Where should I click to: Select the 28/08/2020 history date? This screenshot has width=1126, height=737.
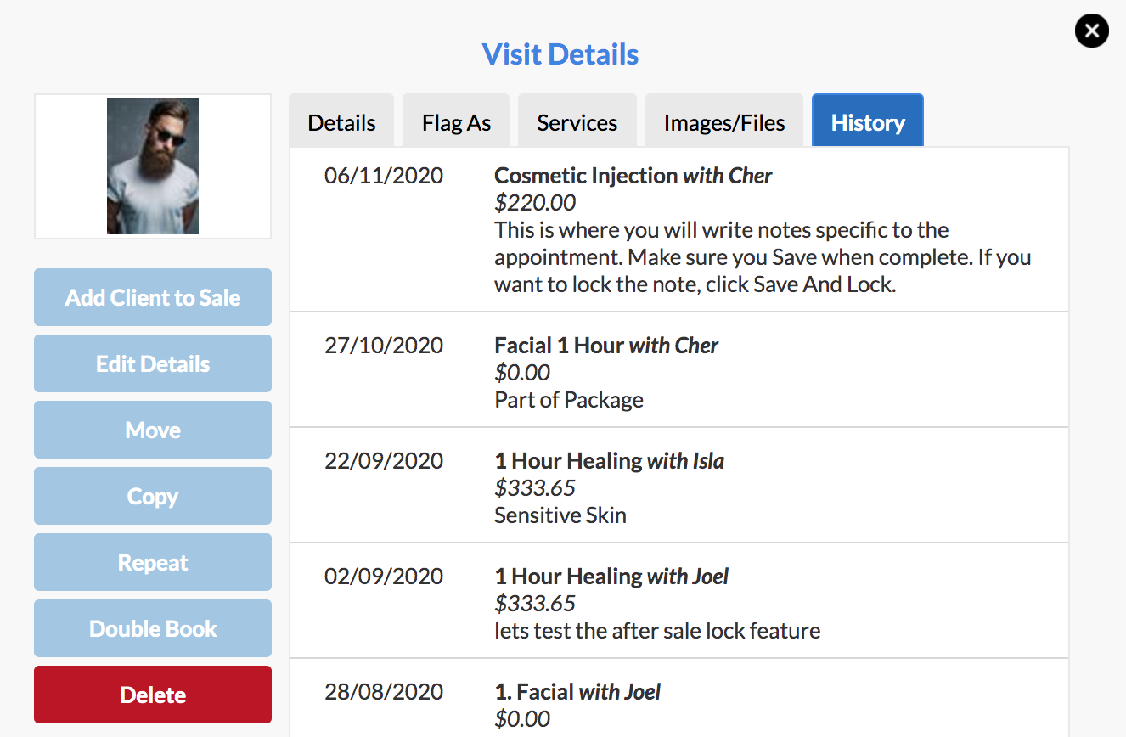[384, 692]
